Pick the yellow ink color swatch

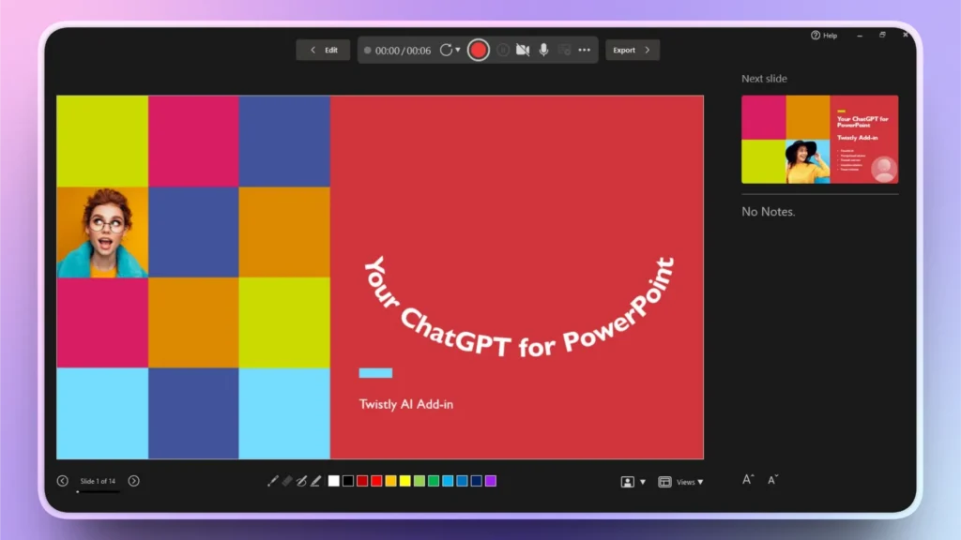pos(404,480)
